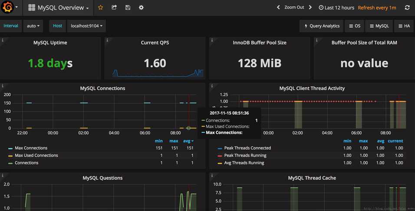Save the dashboard with floppy icon
Screen dimensions: 415x211
(128, 7)
